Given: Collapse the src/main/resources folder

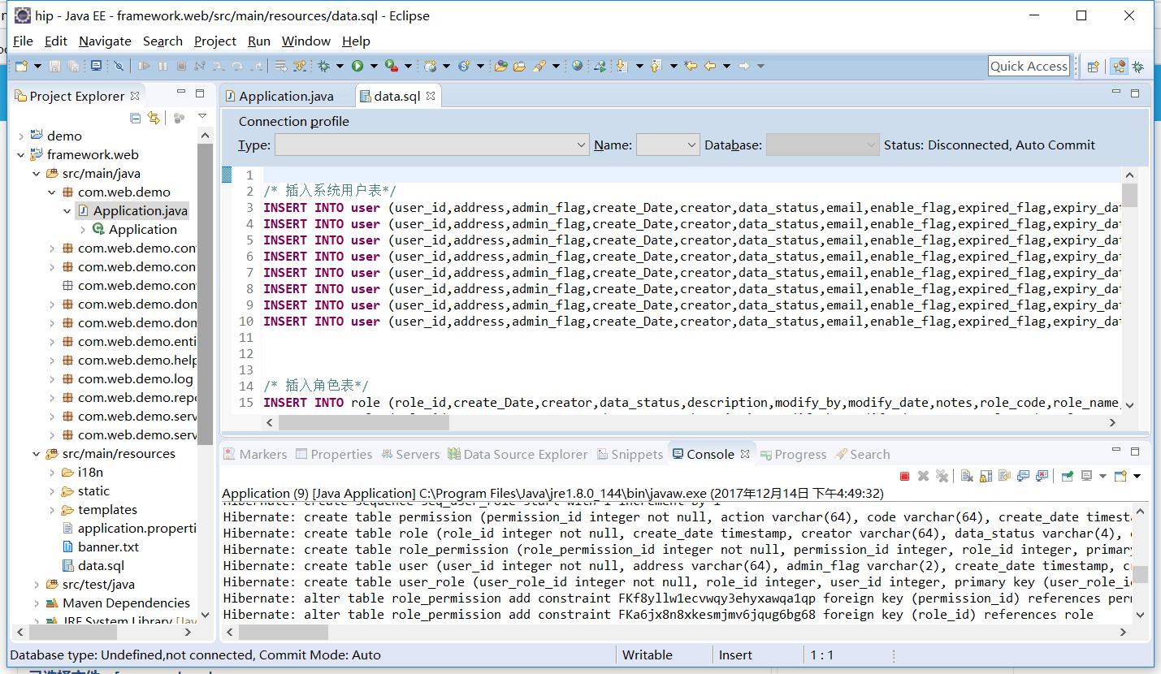Looking at the screenshot, I should click(x=37, y=454).
